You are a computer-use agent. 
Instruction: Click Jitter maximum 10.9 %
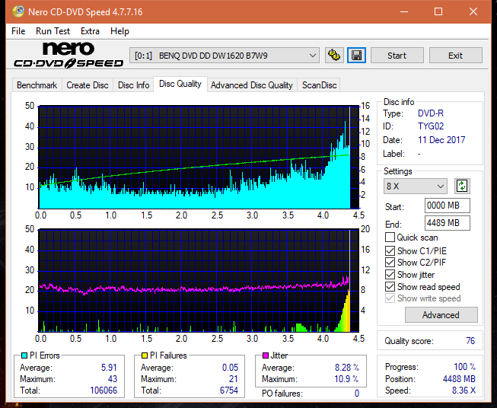(346, 379)
